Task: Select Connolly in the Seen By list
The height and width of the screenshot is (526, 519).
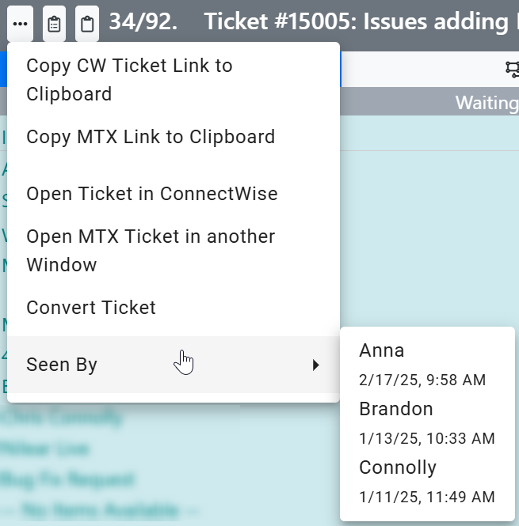Action: (398, 467)
